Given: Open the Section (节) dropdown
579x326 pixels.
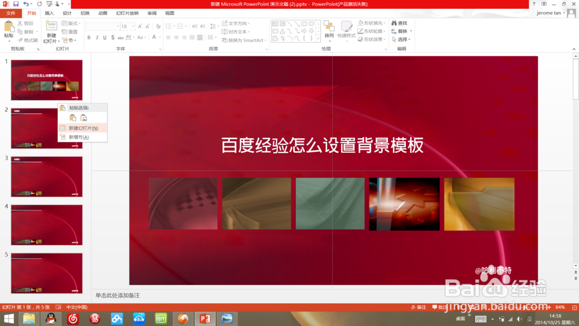Looking at the screenshot, I should coord(69,40).
